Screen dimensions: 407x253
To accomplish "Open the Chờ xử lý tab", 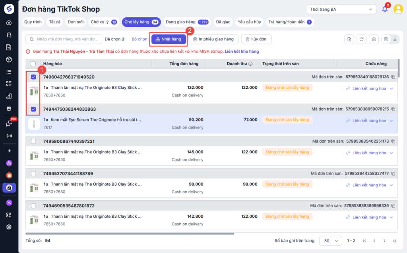I will 103,22.
